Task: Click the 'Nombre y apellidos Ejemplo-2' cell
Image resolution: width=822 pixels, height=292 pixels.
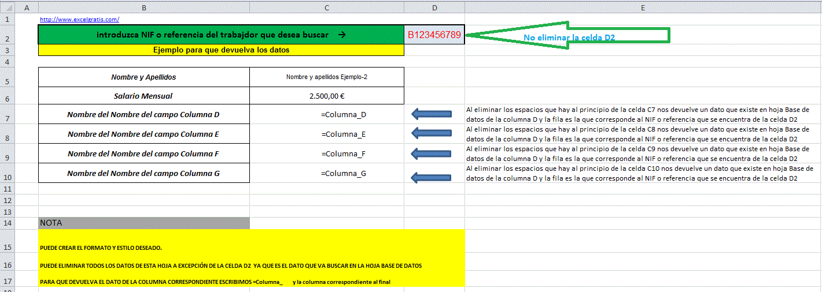Action: click(x=327, y=77)
